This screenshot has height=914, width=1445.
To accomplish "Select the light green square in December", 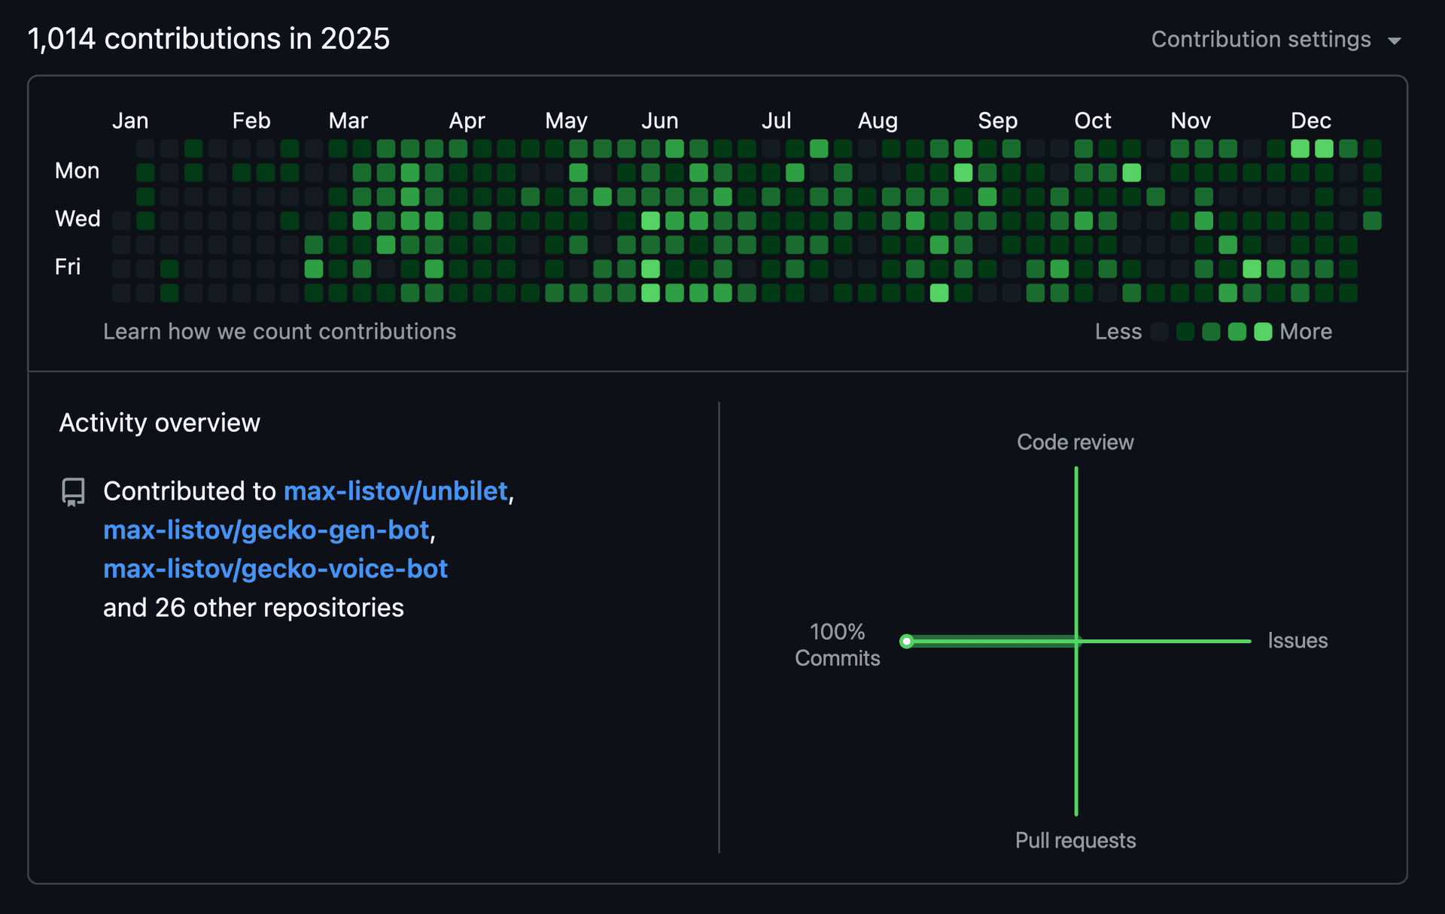I will pos(1300,149).
